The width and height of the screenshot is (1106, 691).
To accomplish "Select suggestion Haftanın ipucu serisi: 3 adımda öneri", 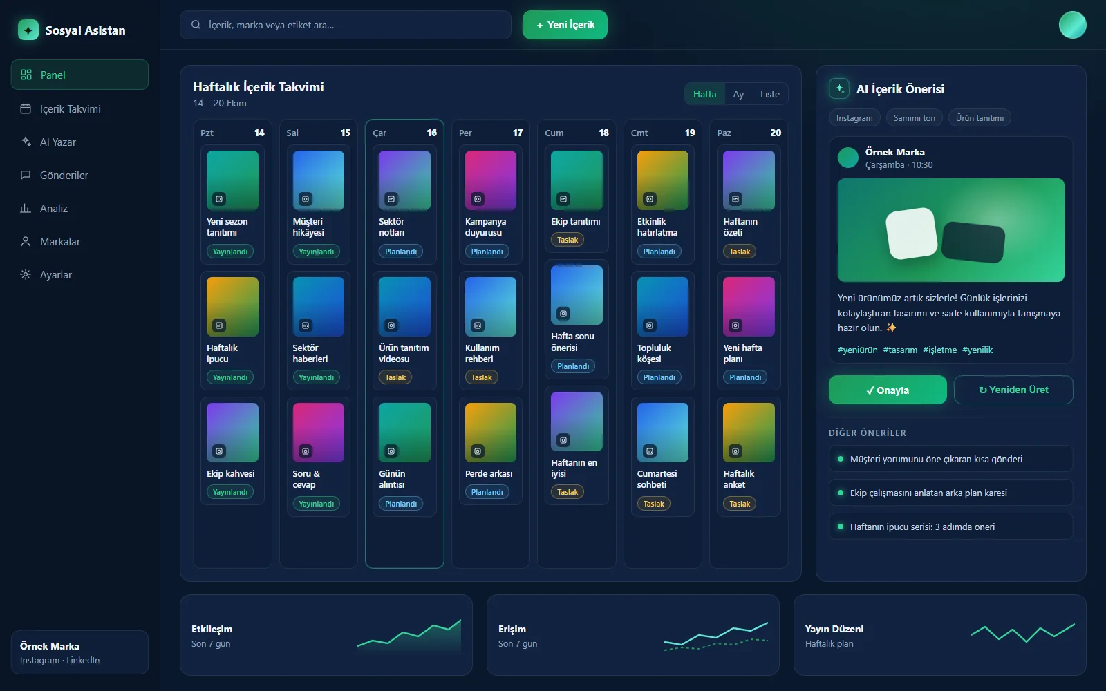I will pos(950,527).
